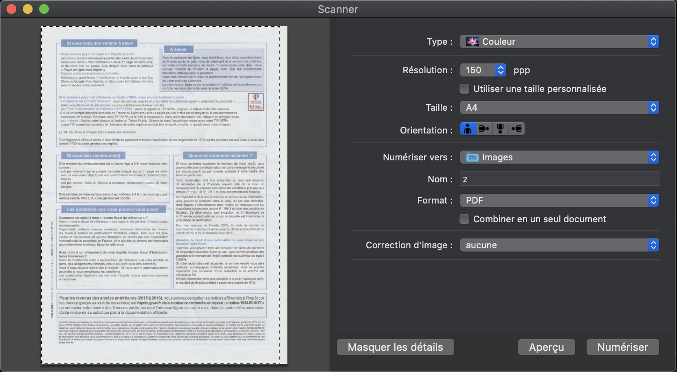This screenshot has height=372, width=677.
Task: Open the Taille dropdown showing A4
Action: (560, 107)
